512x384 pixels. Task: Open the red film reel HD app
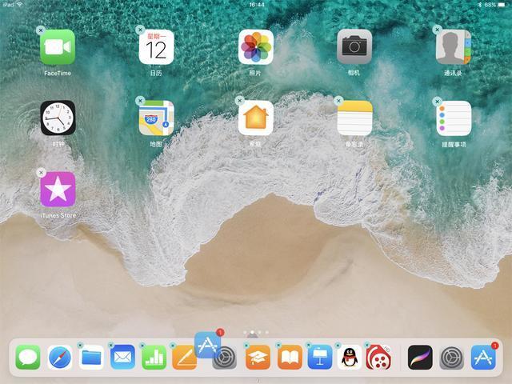(378, 358)
